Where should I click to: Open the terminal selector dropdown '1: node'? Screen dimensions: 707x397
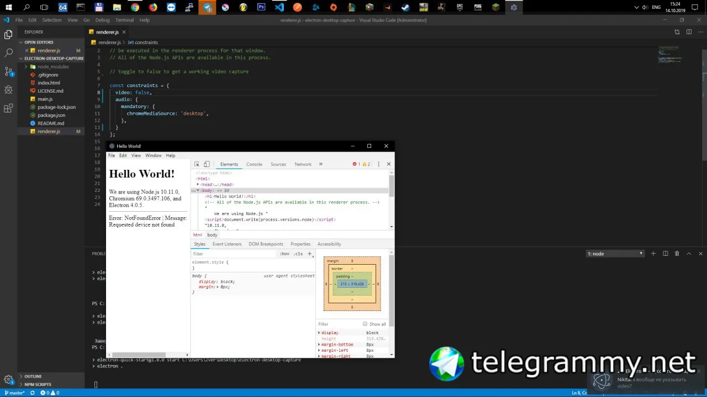(615, 254)
